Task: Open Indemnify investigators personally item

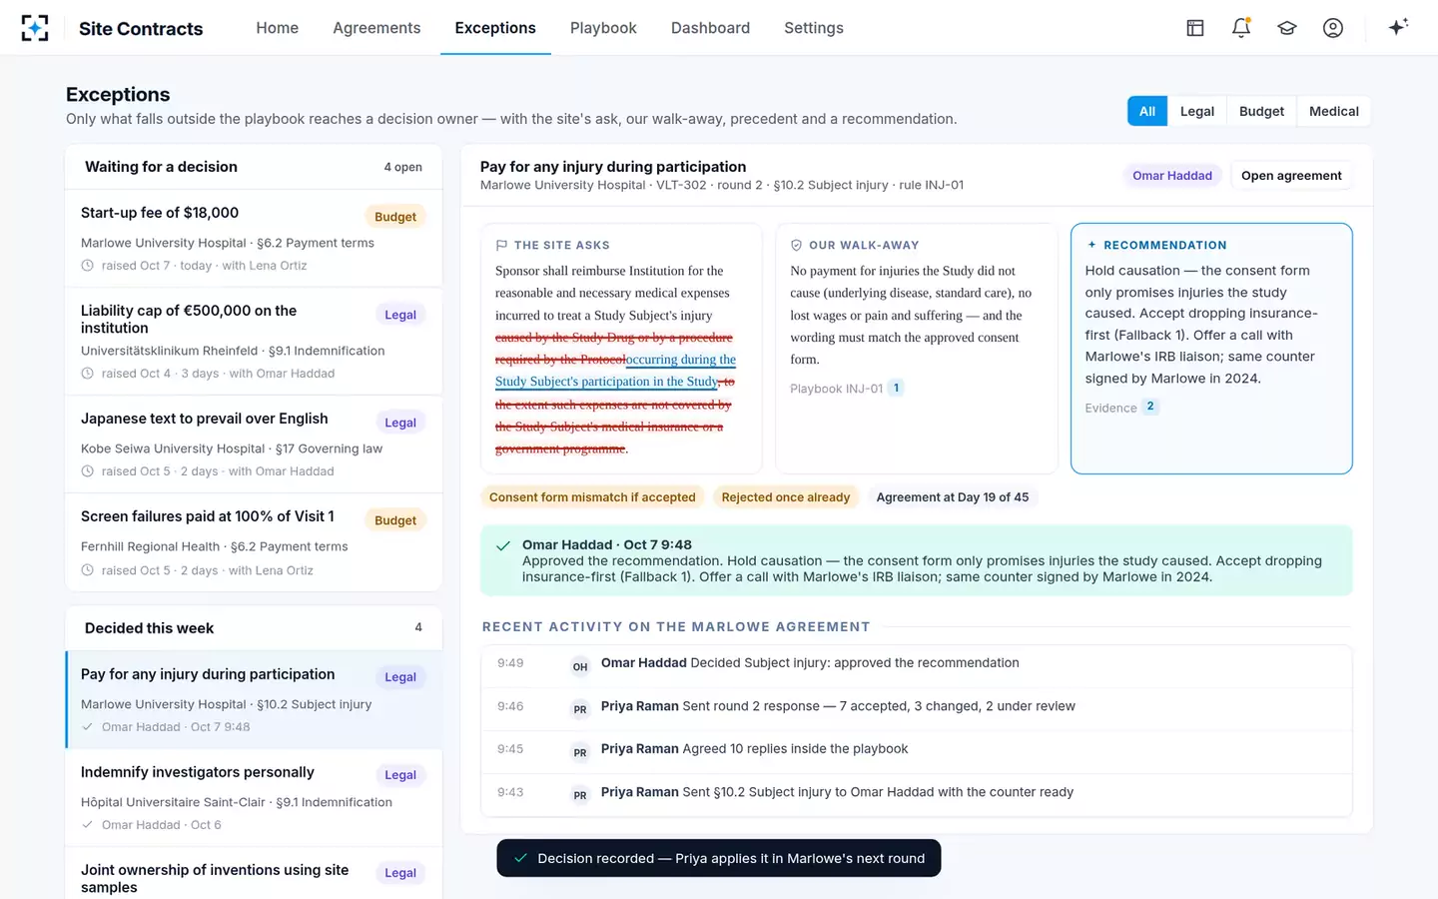Action: (x=254, y=797)
